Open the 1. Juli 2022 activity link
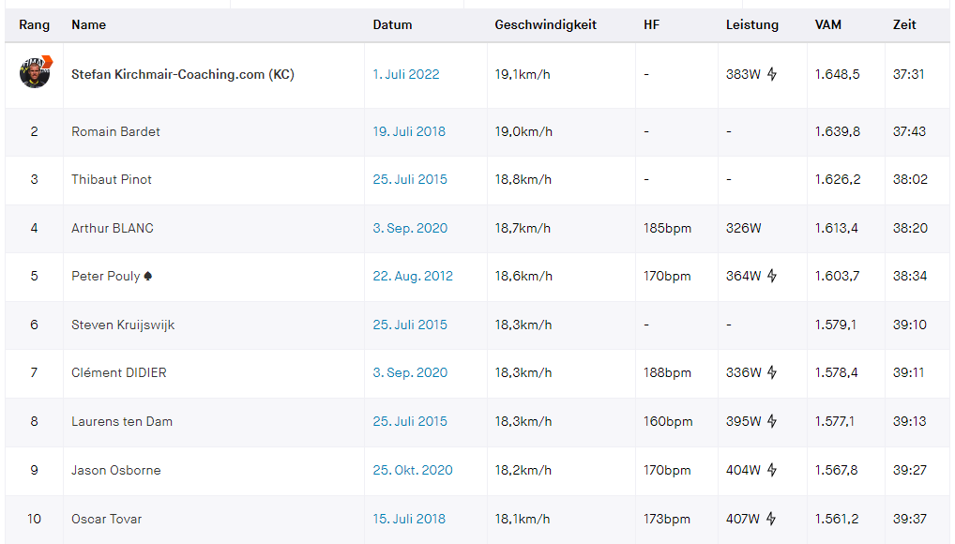This screenshot has width=955, height=544. point(405,74)
